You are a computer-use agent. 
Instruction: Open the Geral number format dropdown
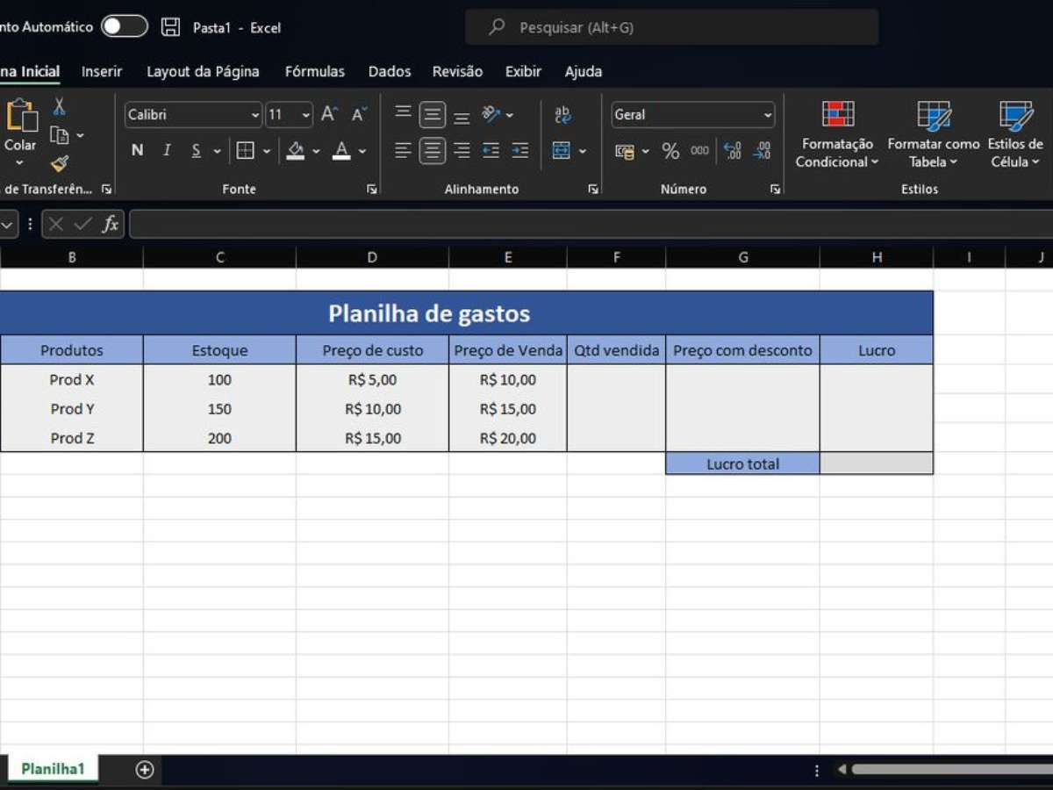pos(692,114)
